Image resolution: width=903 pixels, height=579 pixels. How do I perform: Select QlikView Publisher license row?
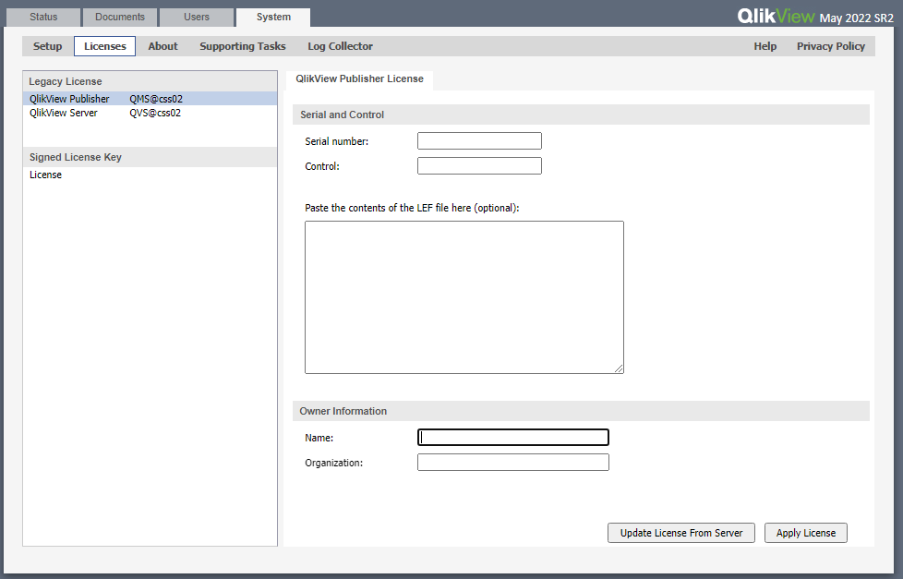(150, 99)
